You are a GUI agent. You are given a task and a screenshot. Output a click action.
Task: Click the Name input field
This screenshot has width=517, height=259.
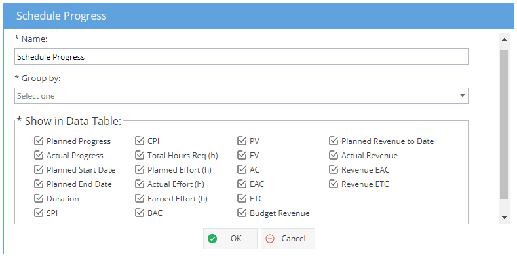[x=241, y=57]
